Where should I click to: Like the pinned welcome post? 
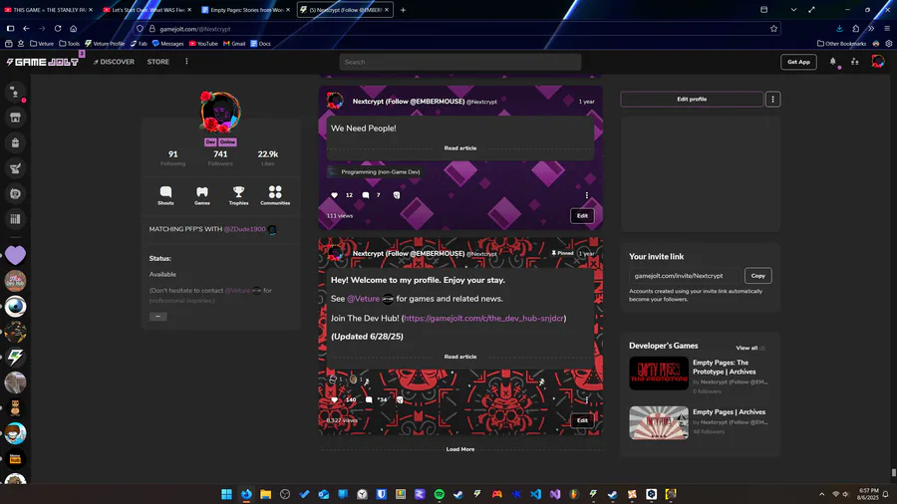pos(335,399)
